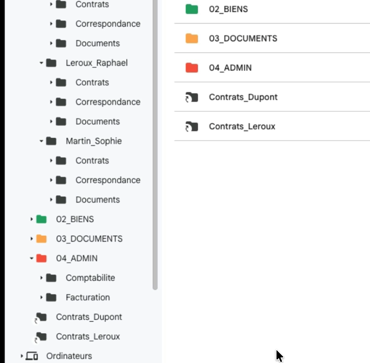Screen dimensions: 370x363
Task: Select Facturation folder in the sidebar
Action: [x=88, y=297]
